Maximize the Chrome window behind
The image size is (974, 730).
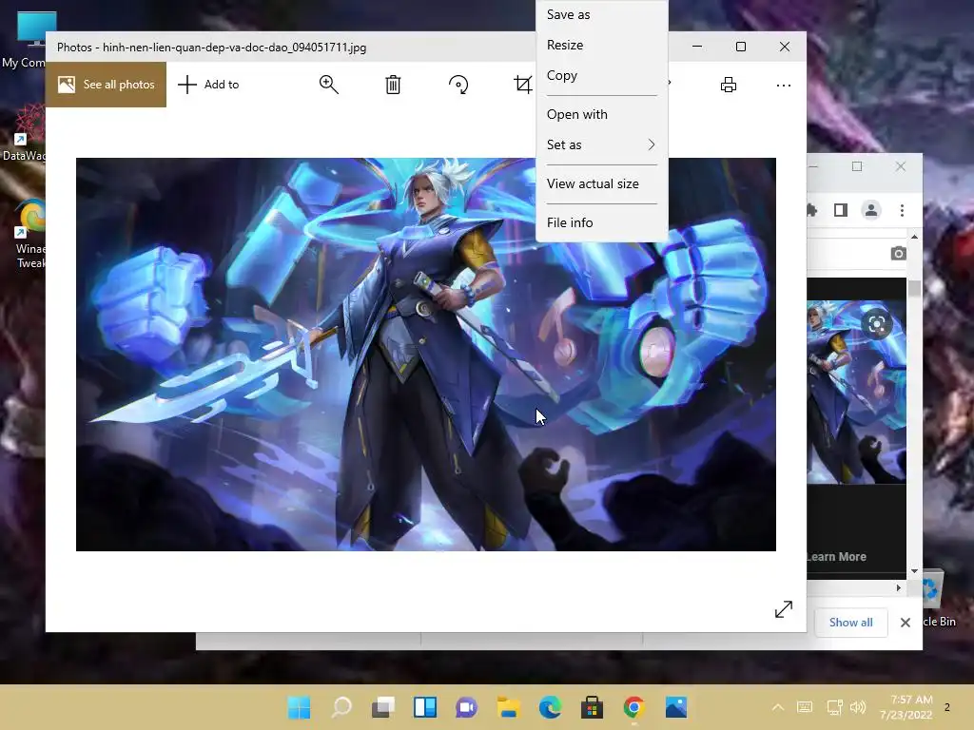857,166
